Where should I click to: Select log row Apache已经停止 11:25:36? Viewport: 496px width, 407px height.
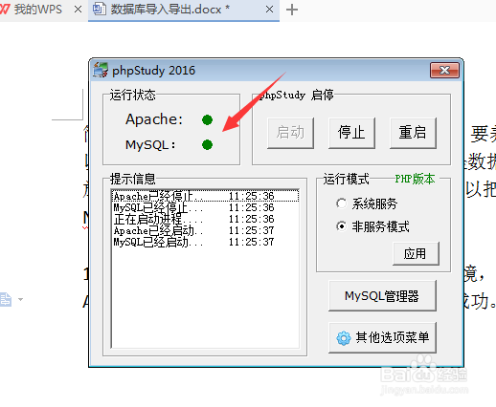tap(205, 196)
